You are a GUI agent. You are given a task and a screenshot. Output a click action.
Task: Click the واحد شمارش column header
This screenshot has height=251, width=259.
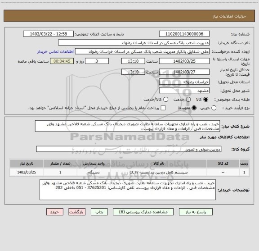click(94, 164)
